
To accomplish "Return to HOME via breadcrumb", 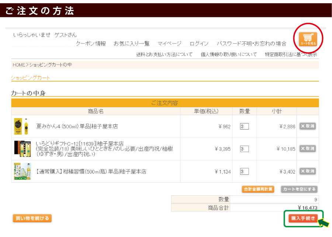I will [19, 65].
